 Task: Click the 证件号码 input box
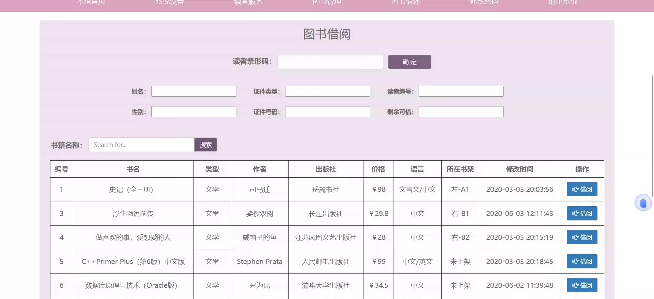[x=327, y=112]
